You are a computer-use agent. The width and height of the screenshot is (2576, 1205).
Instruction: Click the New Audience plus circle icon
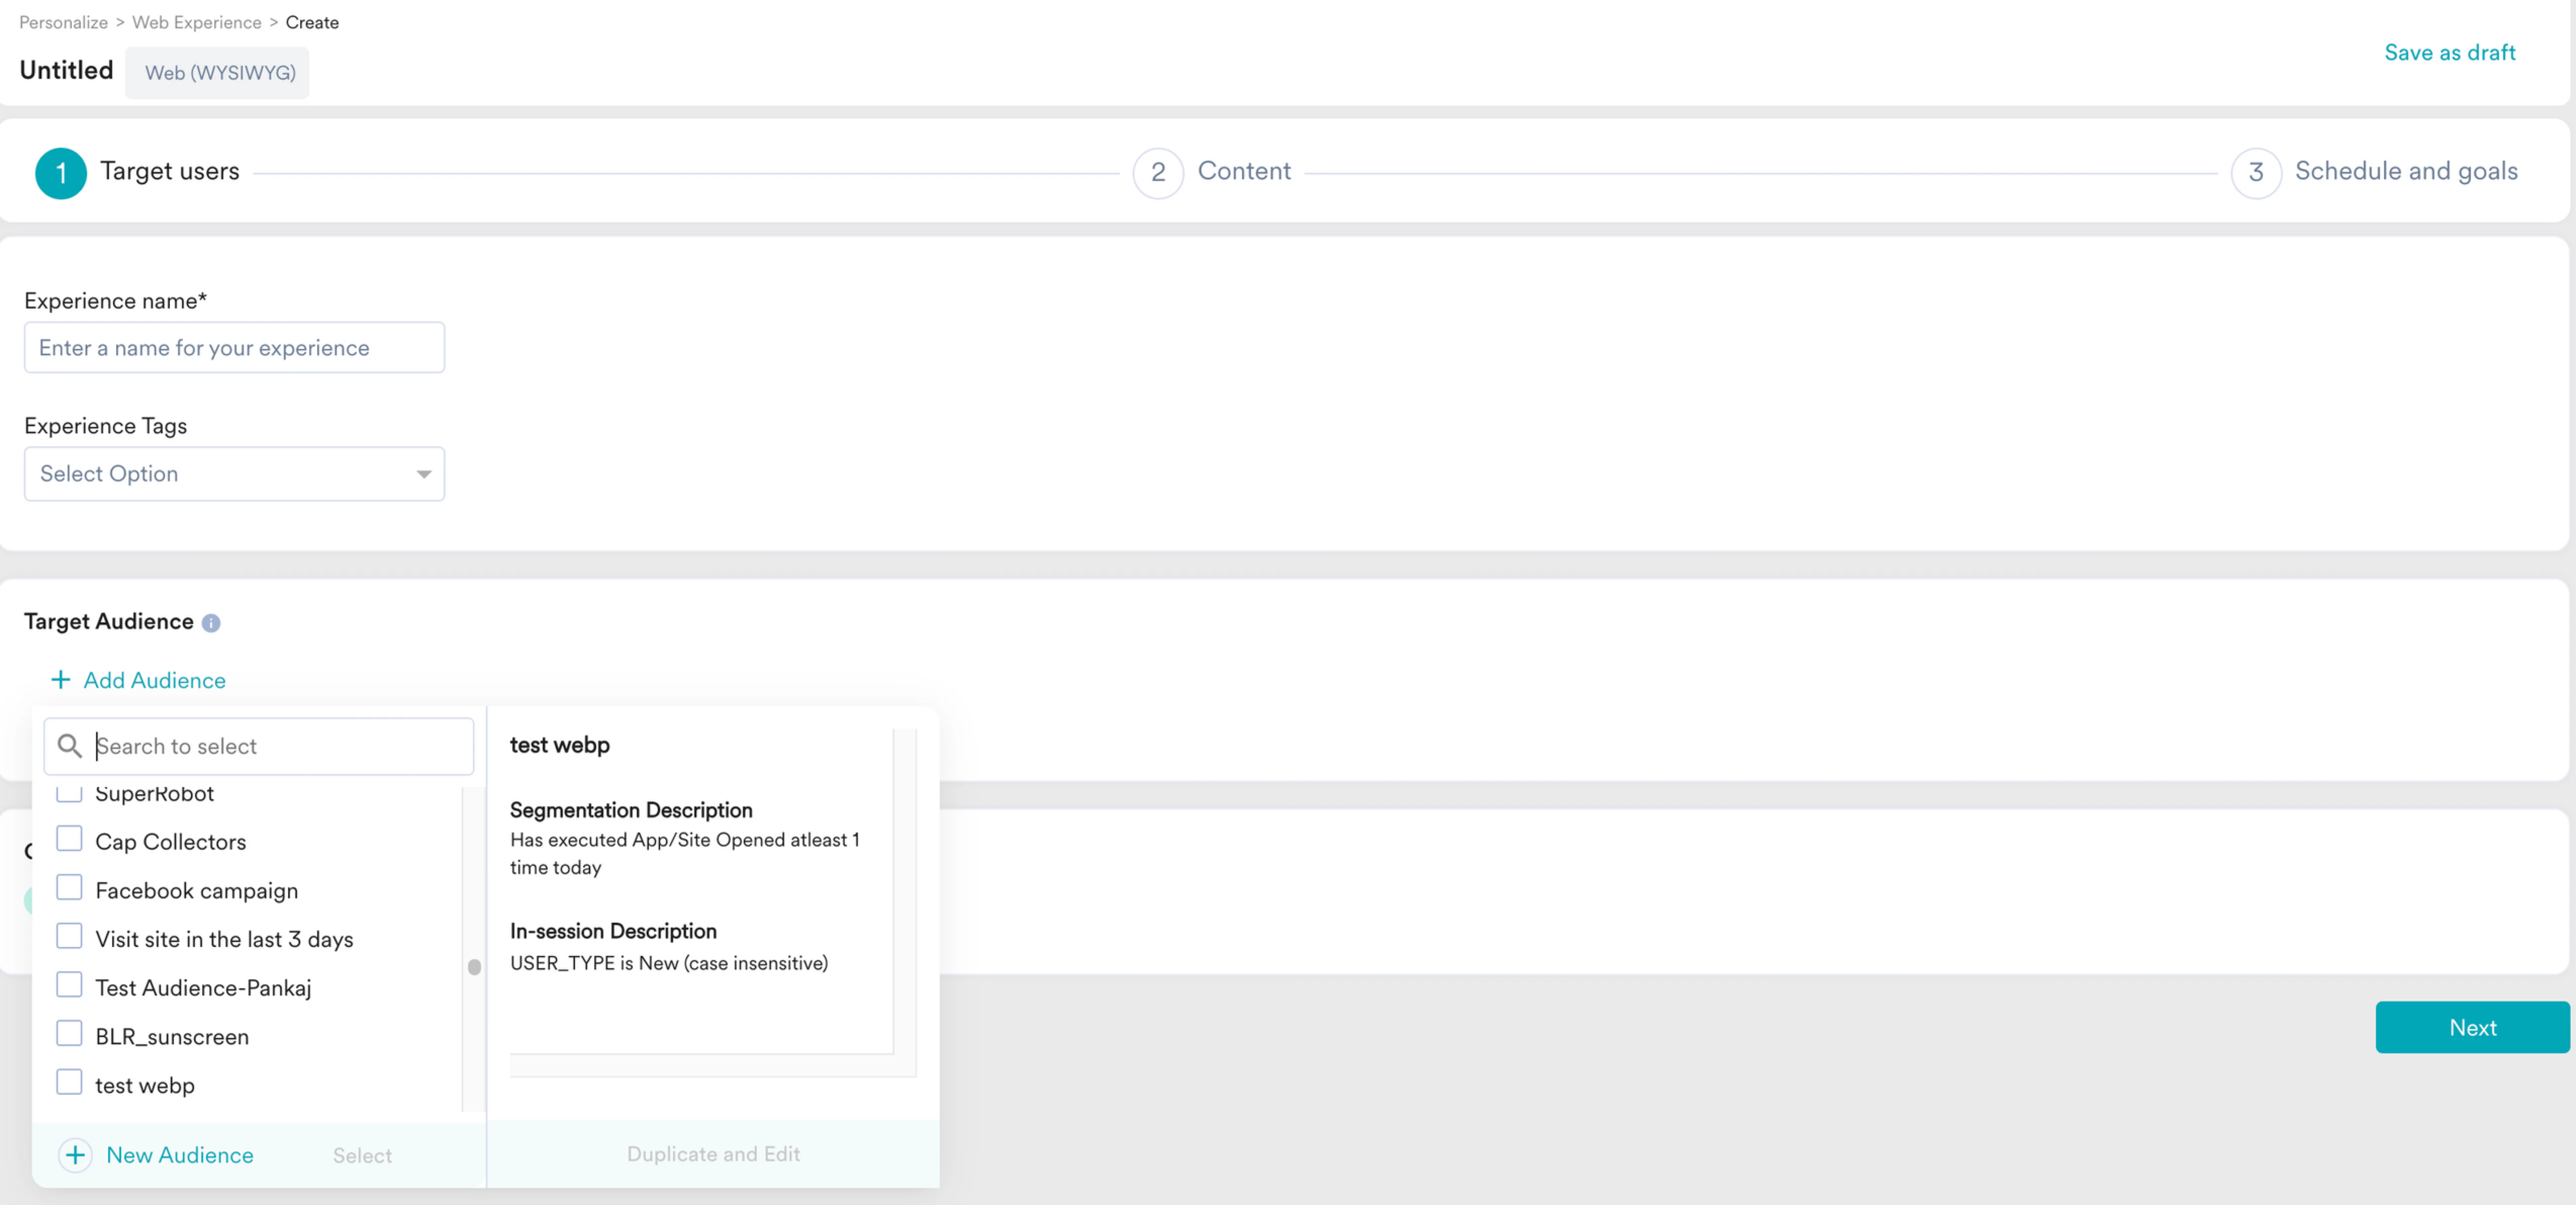point(75,1155)
